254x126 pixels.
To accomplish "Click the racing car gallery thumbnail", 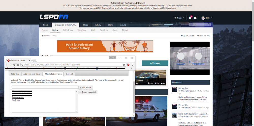I will click(151, 77).
